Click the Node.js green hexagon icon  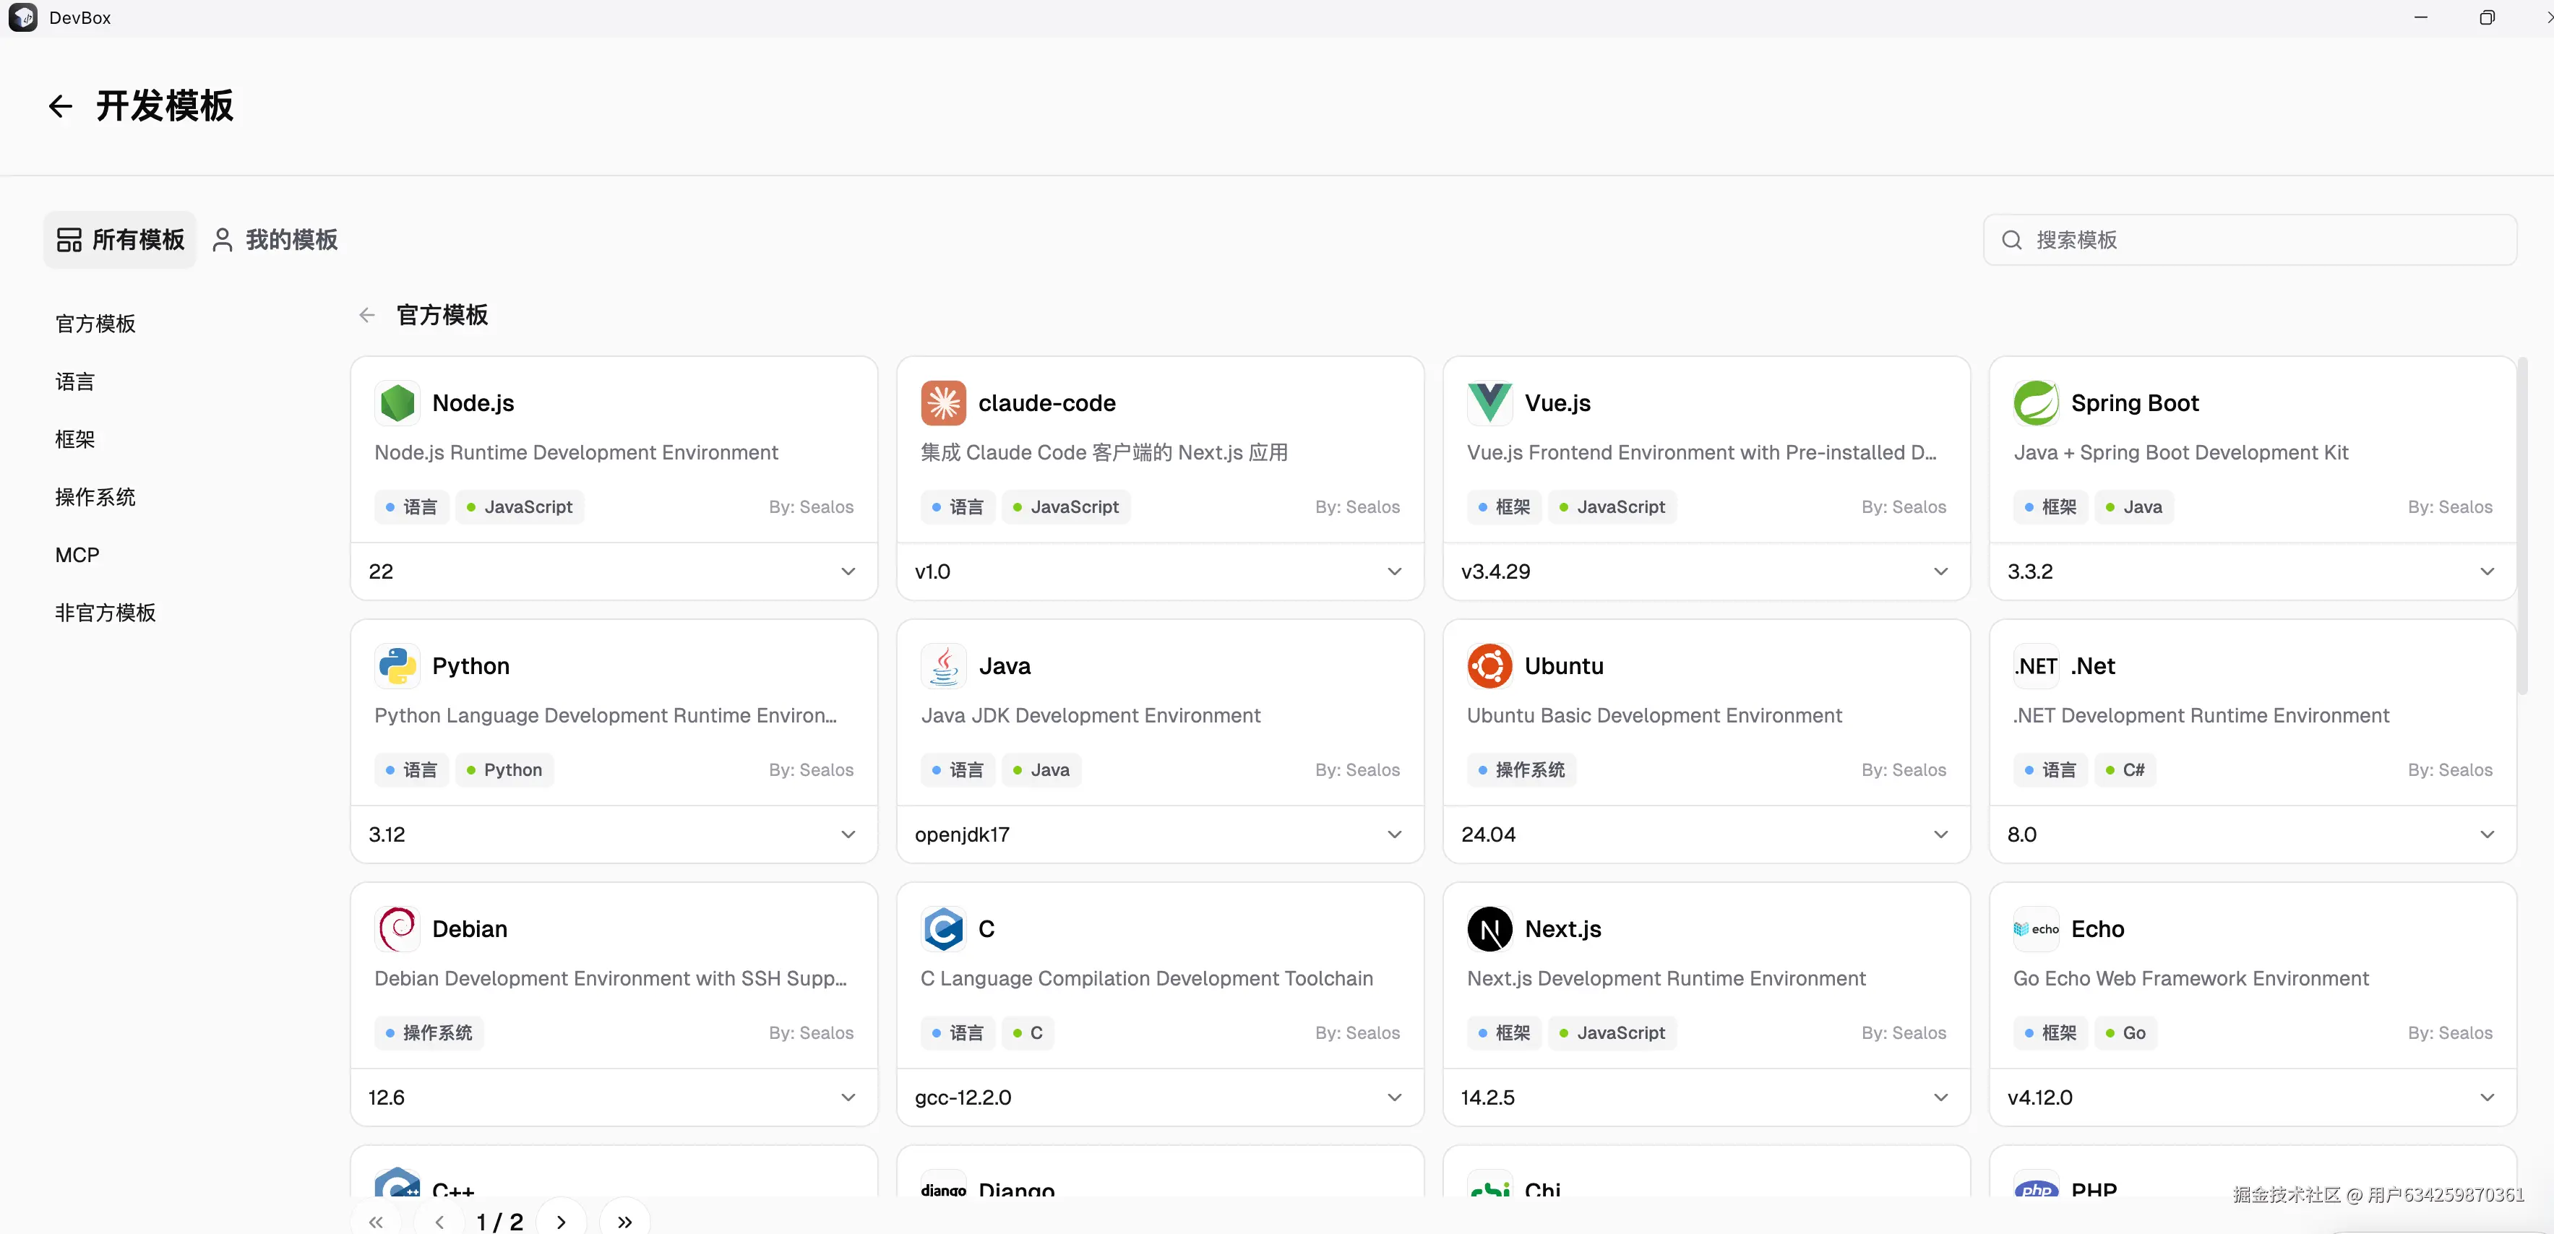397,402
